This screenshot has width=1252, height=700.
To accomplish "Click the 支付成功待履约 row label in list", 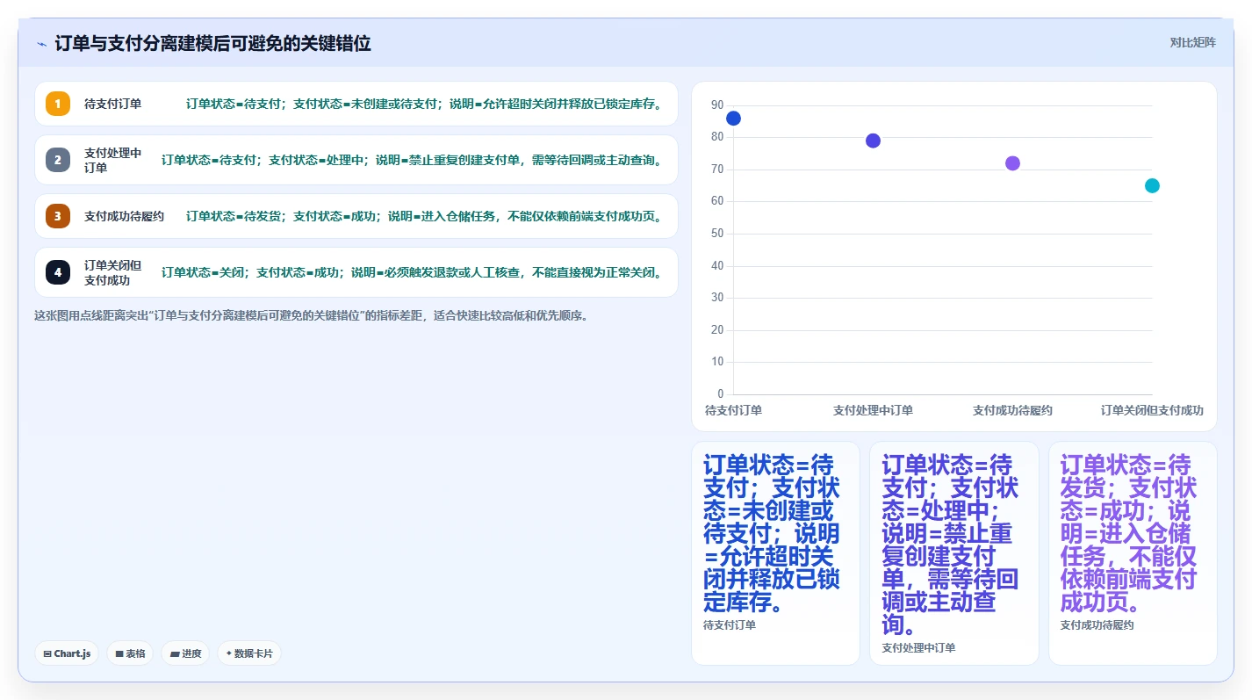I will pyautogui.click(x=124, y=216).
